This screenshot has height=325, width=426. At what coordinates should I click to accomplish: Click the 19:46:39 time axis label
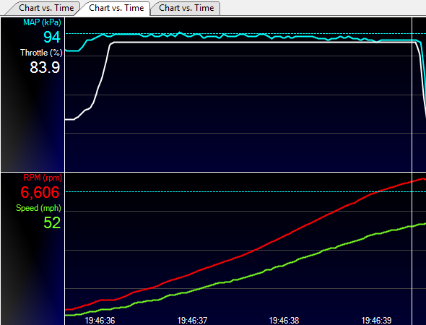pos(376,321)
